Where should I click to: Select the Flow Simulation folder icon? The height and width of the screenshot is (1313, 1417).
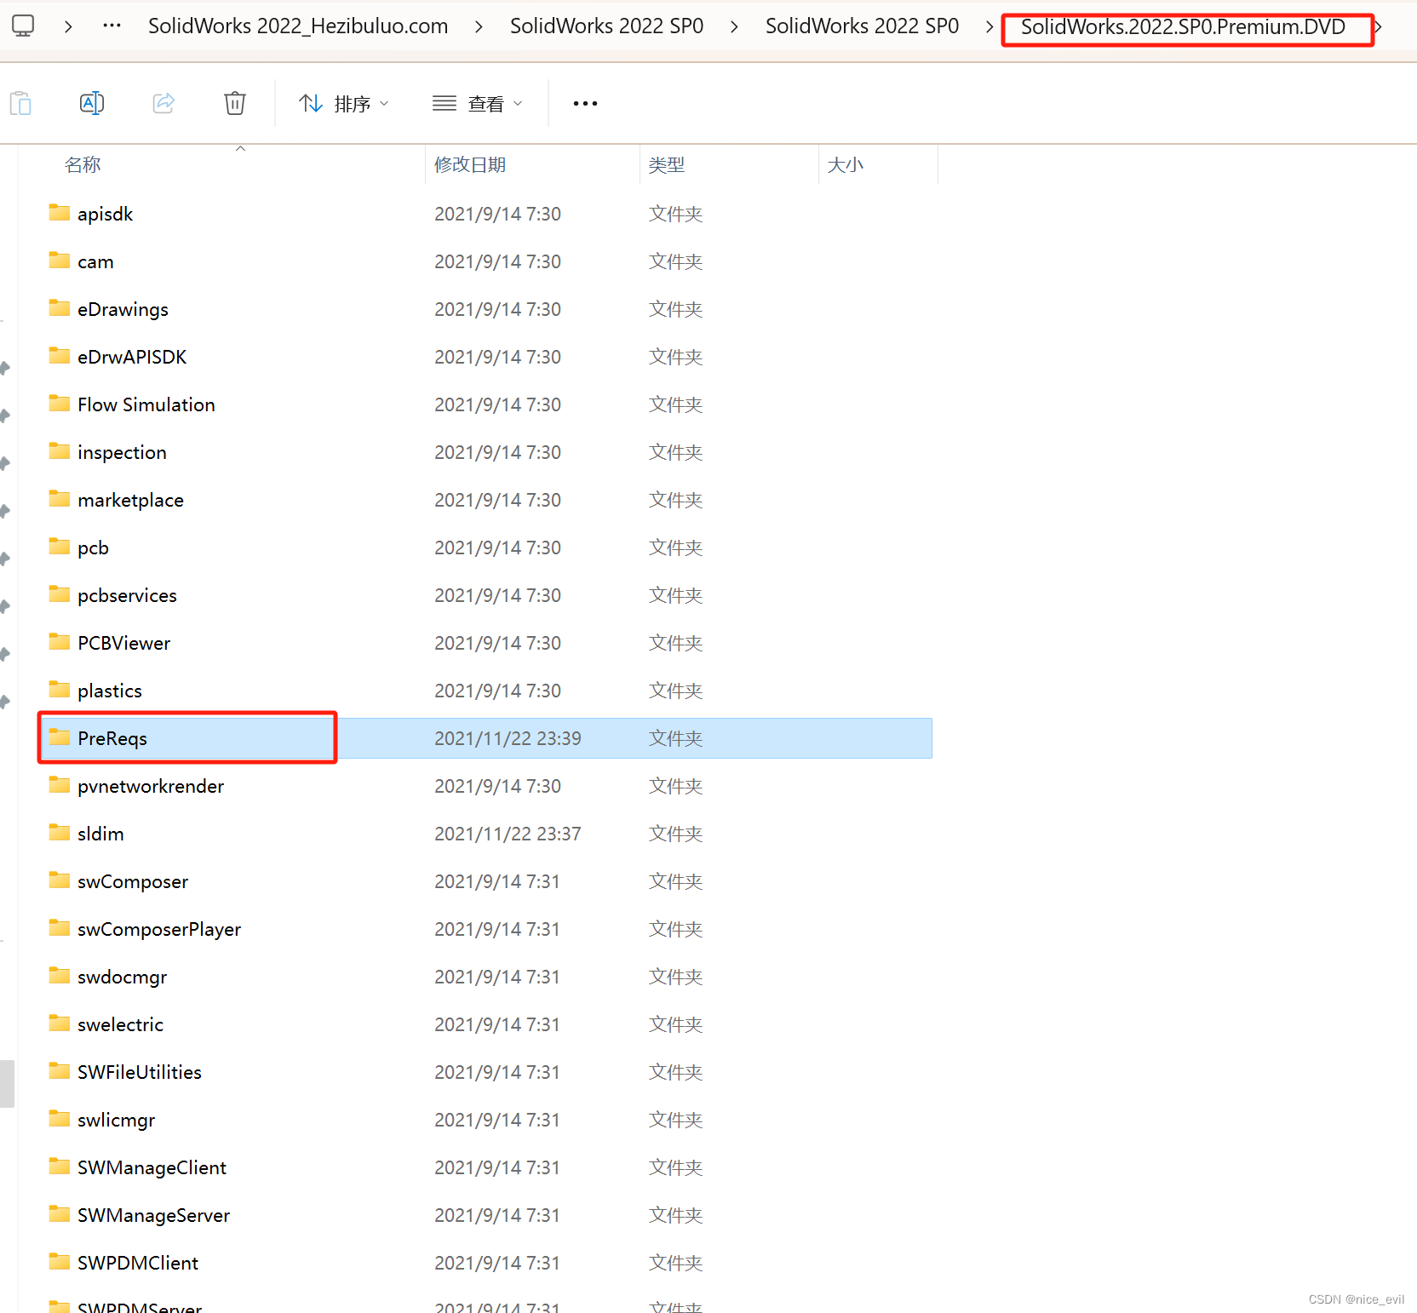[60, 404]
